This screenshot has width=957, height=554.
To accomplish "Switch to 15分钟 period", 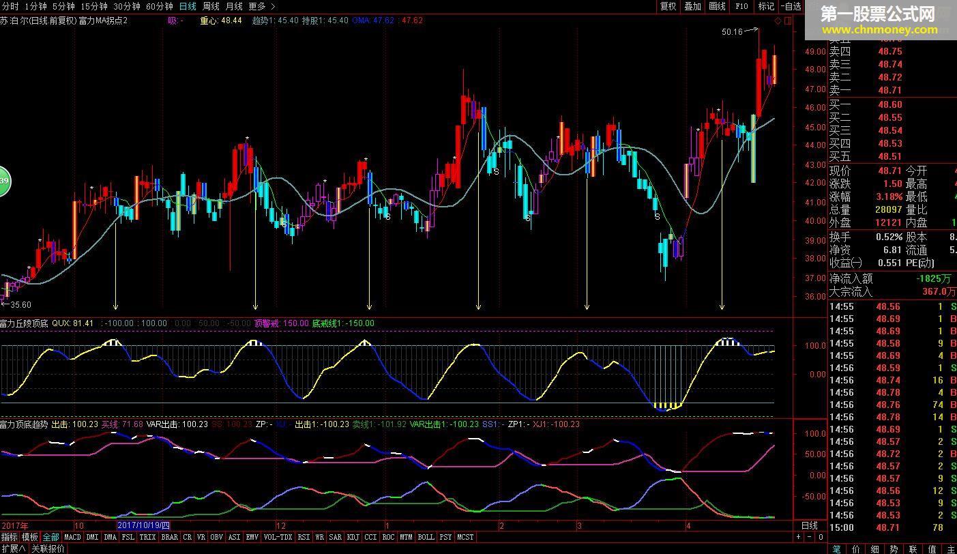I will (94, 6).
